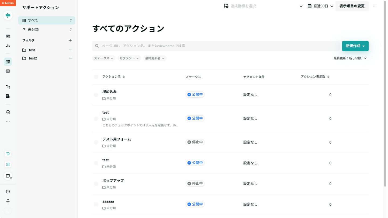Open the notifications bell icon
This screenshot has width=388, height=218.
(8, 201)
